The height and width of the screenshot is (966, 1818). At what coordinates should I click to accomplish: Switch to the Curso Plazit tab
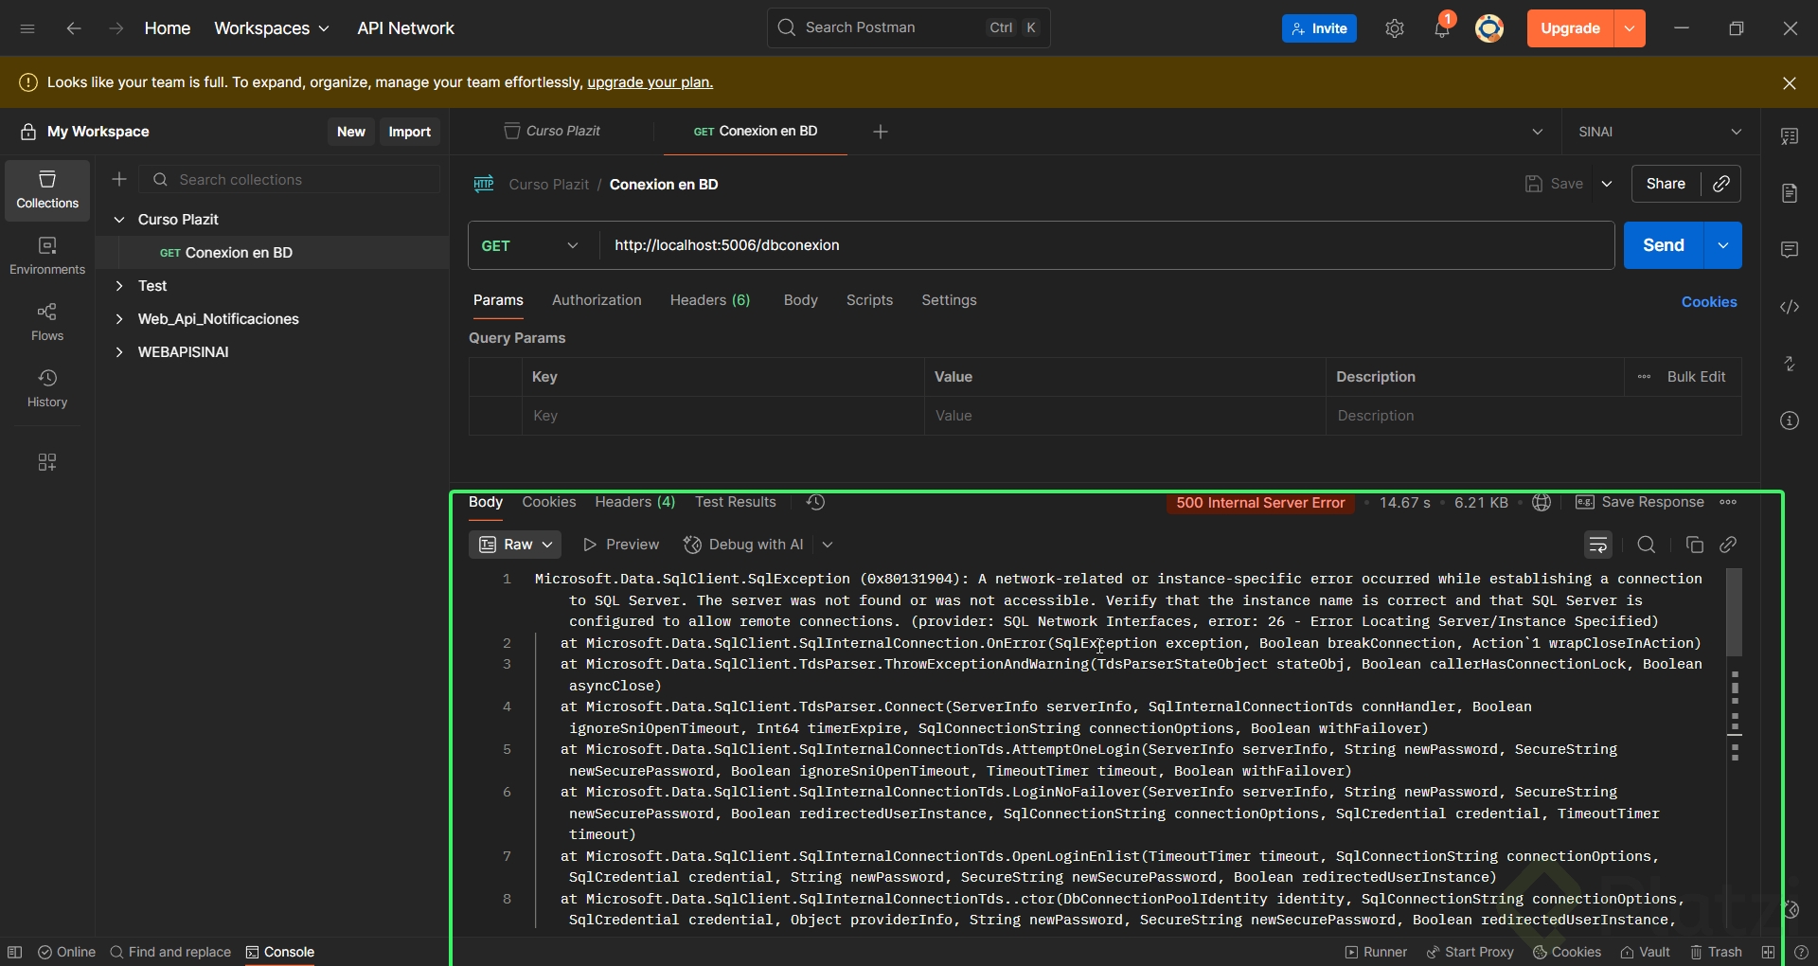click(553, 132)
